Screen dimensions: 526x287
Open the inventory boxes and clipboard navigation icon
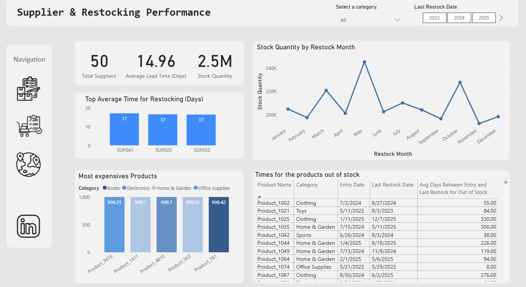(x=28, y=89)
